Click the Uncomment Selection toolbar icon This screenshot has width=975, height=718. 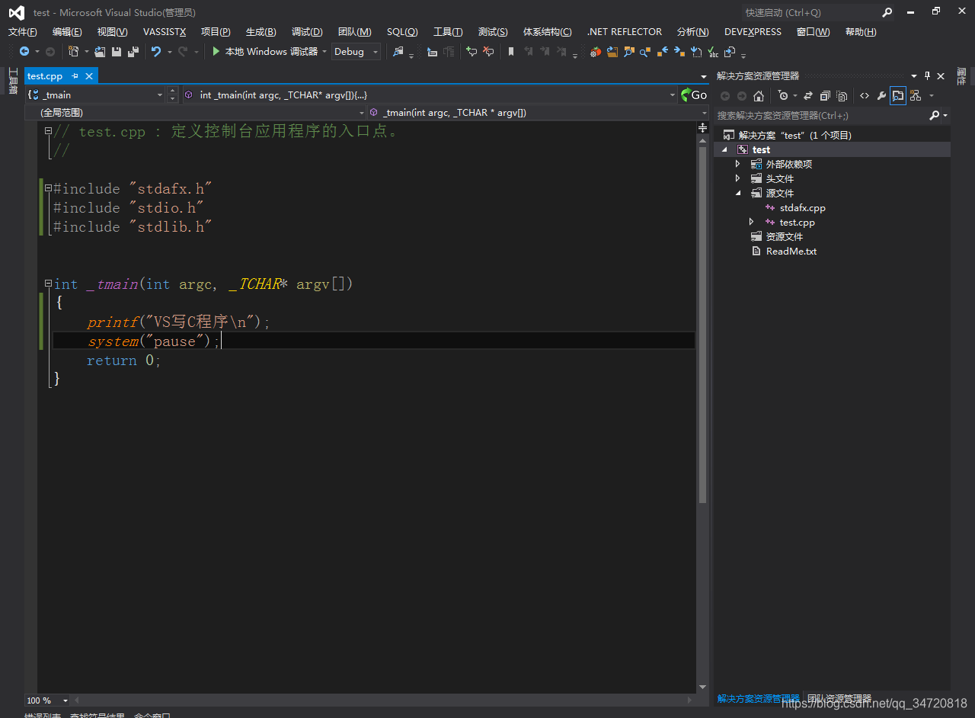coord(488,51)
